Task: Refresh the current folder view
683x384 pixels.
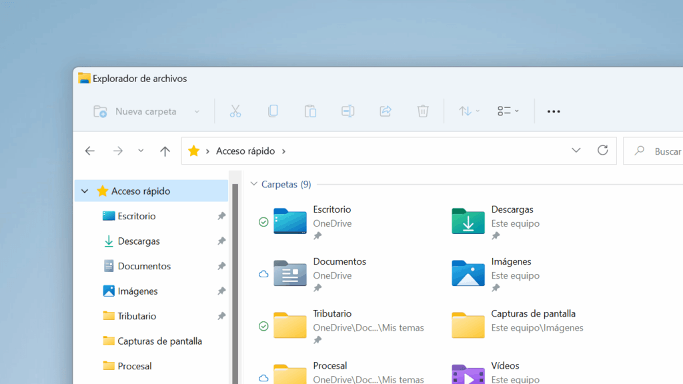Action: (x=602, y=151)
